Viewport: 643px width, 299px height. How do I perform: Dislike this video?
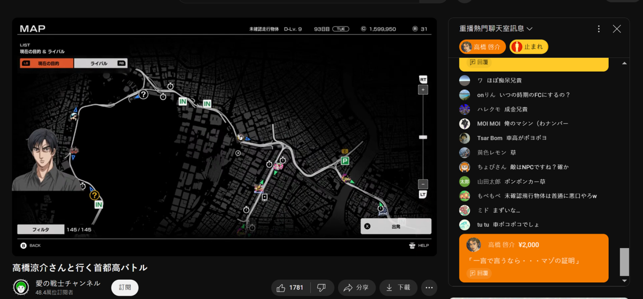tap(322, 288)
